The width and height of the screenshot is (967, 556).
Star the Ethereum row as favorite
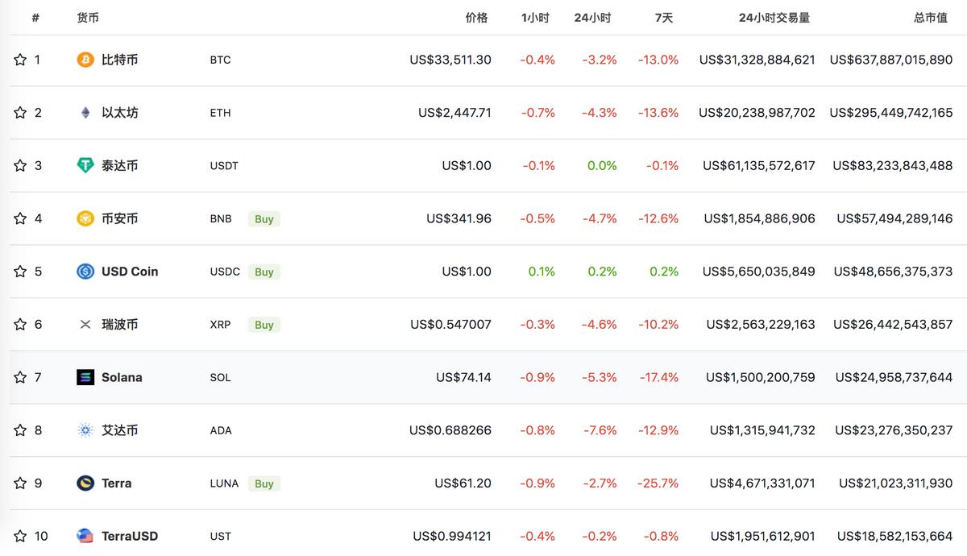20,113
